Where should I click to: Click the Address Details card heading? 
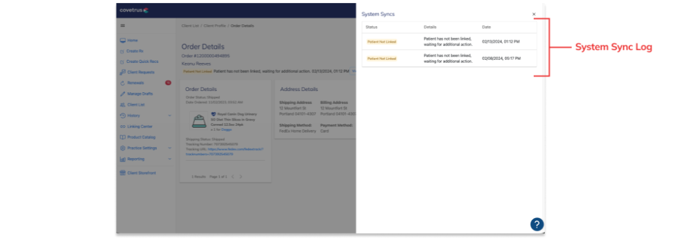click(299, 89)
